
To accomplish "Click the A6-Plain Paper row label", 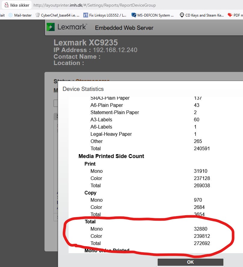I will click(106, 105).
